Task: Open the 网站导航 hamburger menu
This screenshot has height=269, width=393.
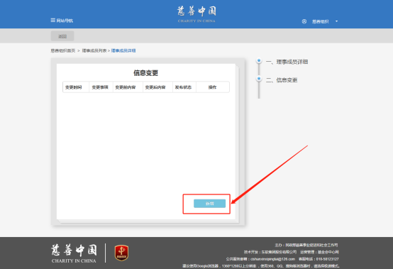Action: 62,21
